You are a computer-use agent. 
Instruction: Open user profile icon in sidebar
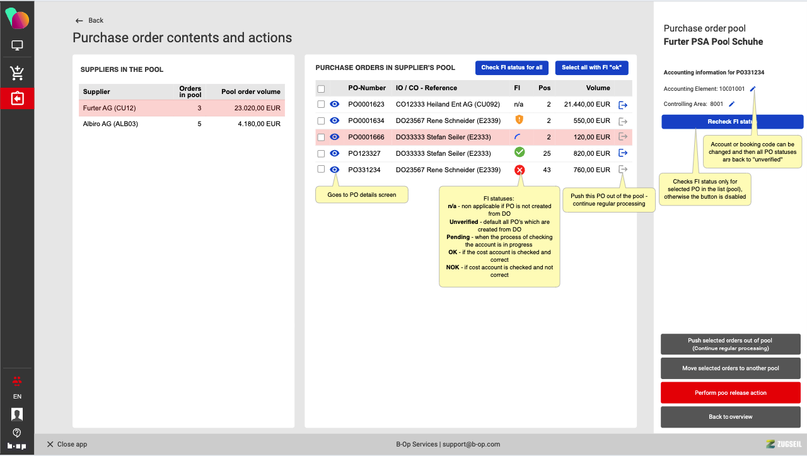17,414
